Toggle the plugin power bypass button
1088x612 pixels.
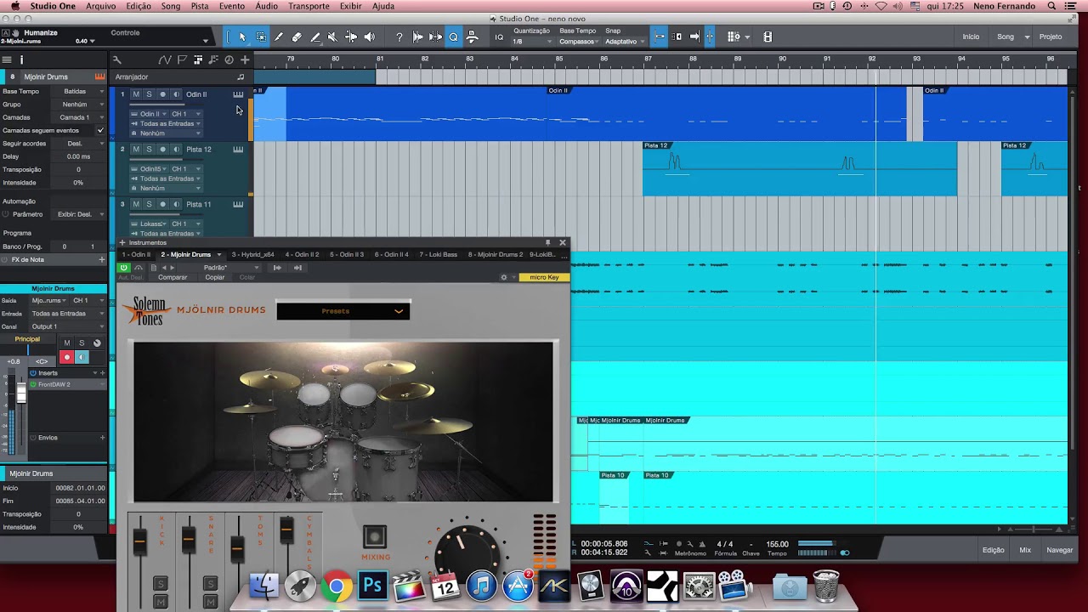coord(124,268)
